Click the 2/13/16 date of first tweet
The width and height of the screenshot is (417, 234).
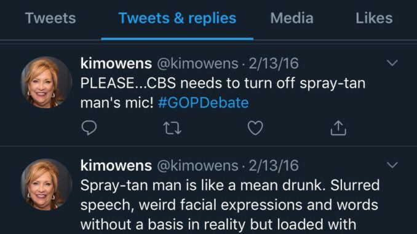274,63
